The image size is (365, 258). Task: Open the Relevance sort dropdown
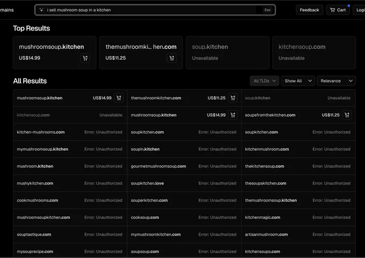(336, 81)
